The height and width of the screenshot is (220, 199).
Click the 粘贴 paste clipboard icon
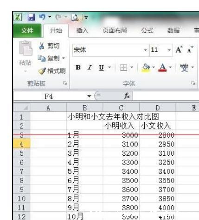click(26, 48)
